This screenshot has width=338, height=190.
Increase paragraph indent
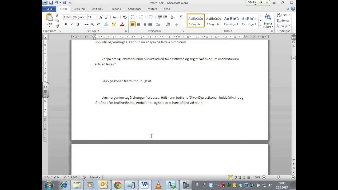(x=165, y=17)
